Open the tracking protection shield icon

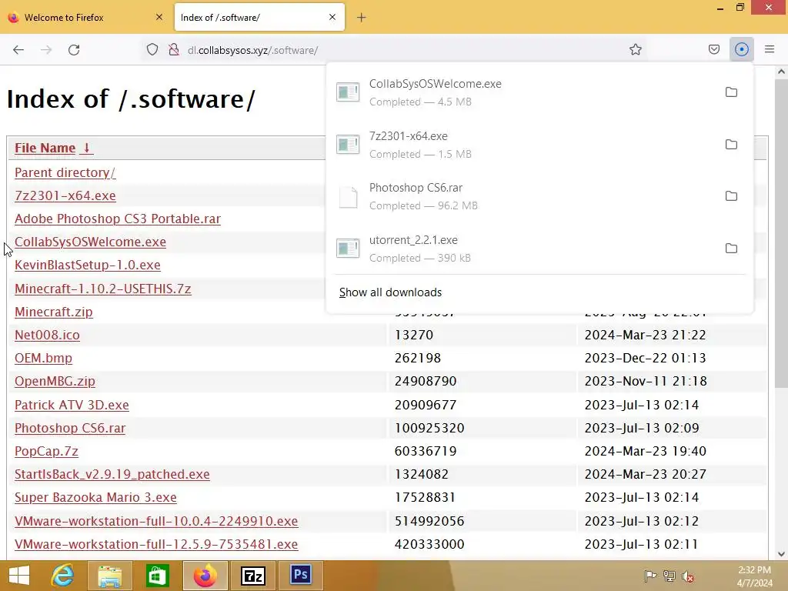coord(152,50)
